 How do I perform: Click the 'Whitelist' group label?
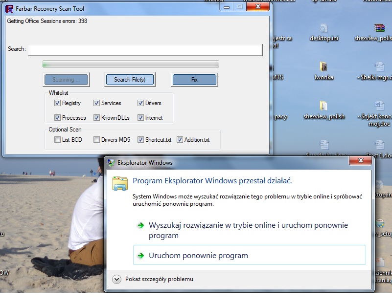(58, 93)
